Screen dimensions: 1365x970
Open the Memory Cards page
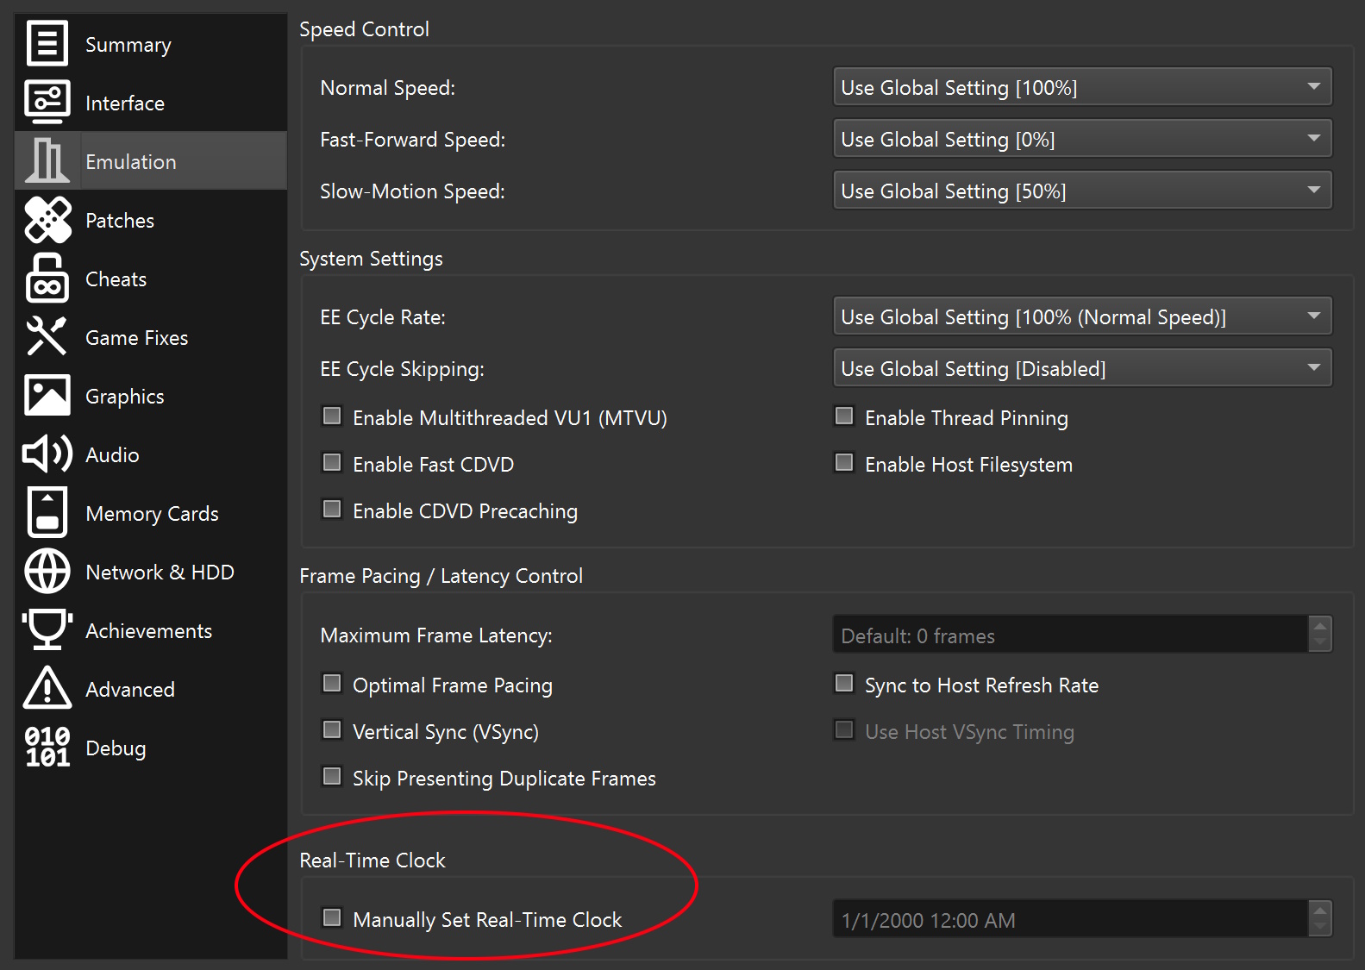[x=152, y=514]
